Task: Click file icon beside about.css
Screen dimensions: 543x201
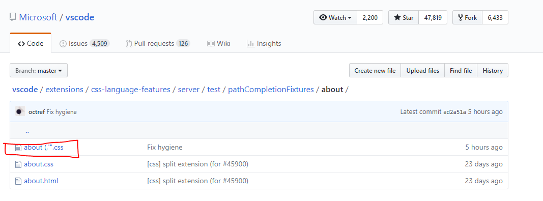Action: 18,164
